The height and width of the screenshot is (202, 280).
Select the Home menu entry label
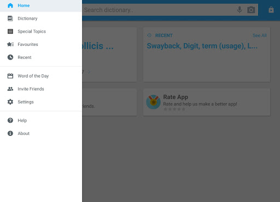(x=24, y=5)
